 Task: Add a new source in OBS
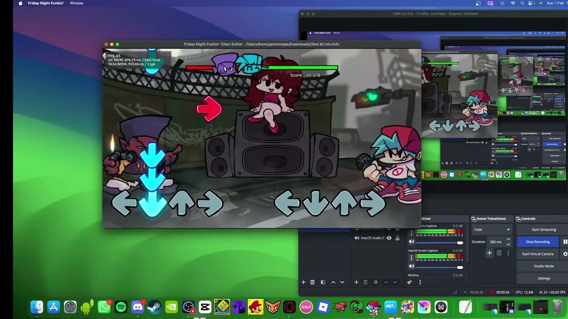356,282
